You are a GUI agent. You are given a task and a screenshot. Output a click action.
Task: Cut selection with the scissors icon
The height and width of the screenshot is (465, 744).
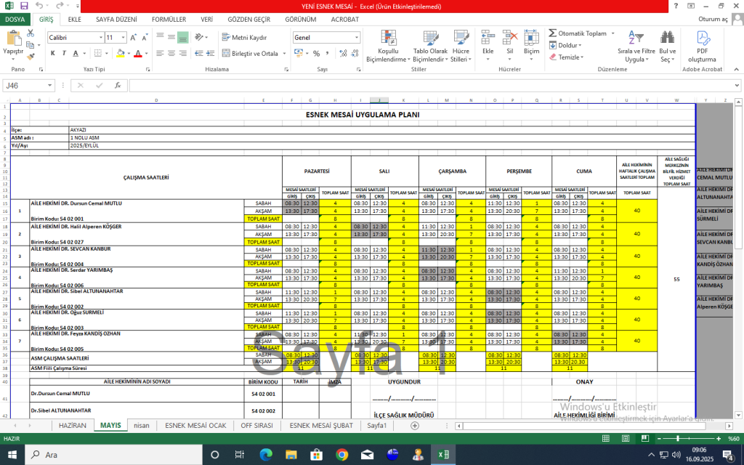[x=30, y=33]
